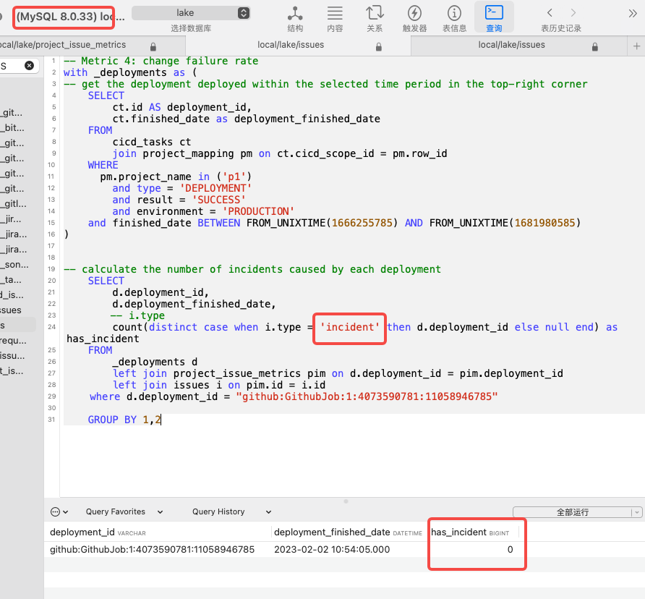Click the MySQL 8.0.33 connection title

tap(70, 17)
